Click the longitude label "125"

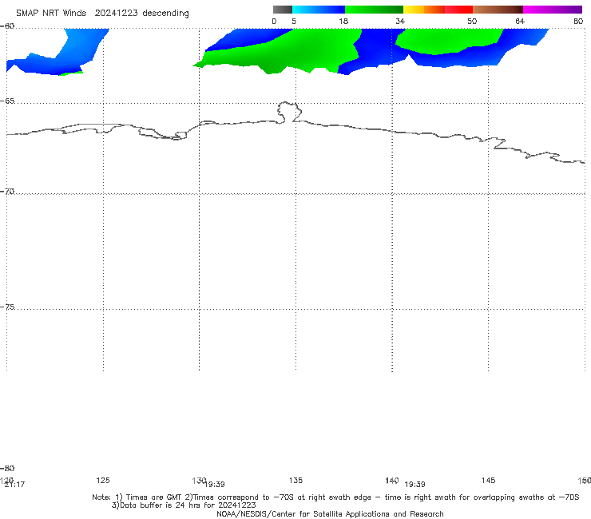click(103, 480)
